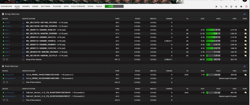The image size is (250, 105).
Task: Click the green status dot for Arraycache
Action: point(3,75)
